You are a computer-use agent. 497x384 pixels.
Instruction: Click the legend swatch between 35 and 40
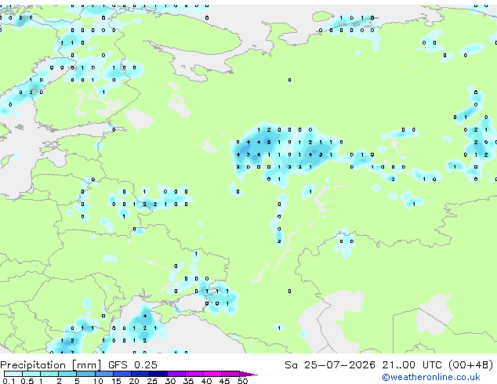(194, 374)
